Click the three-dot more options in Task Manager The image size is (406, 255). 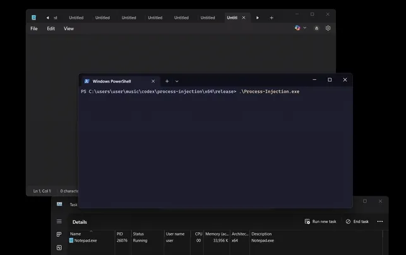coord(379,222)
